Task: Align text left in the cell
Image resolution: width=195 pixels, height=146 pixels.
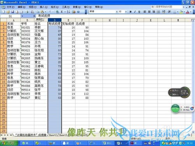Action: [x=145, y=12]
